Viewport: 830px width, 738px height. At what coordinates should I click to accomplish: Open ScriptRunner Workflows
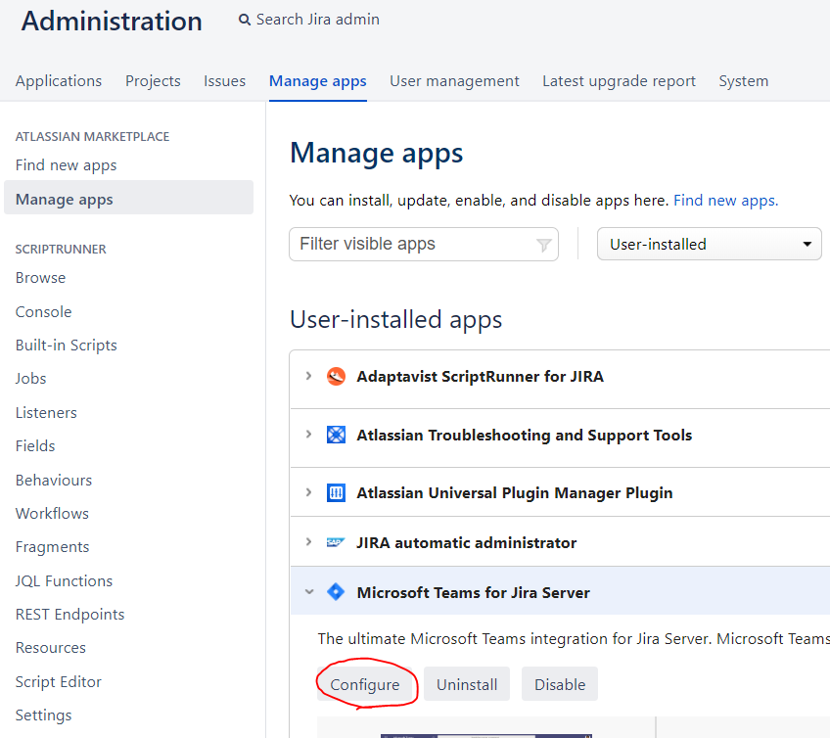pos(52,514)
